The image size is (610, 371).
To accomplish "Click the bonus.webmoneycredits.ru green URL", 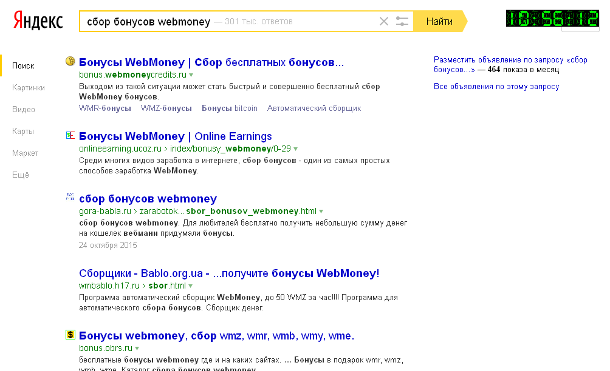I will (x=132, y=75).
